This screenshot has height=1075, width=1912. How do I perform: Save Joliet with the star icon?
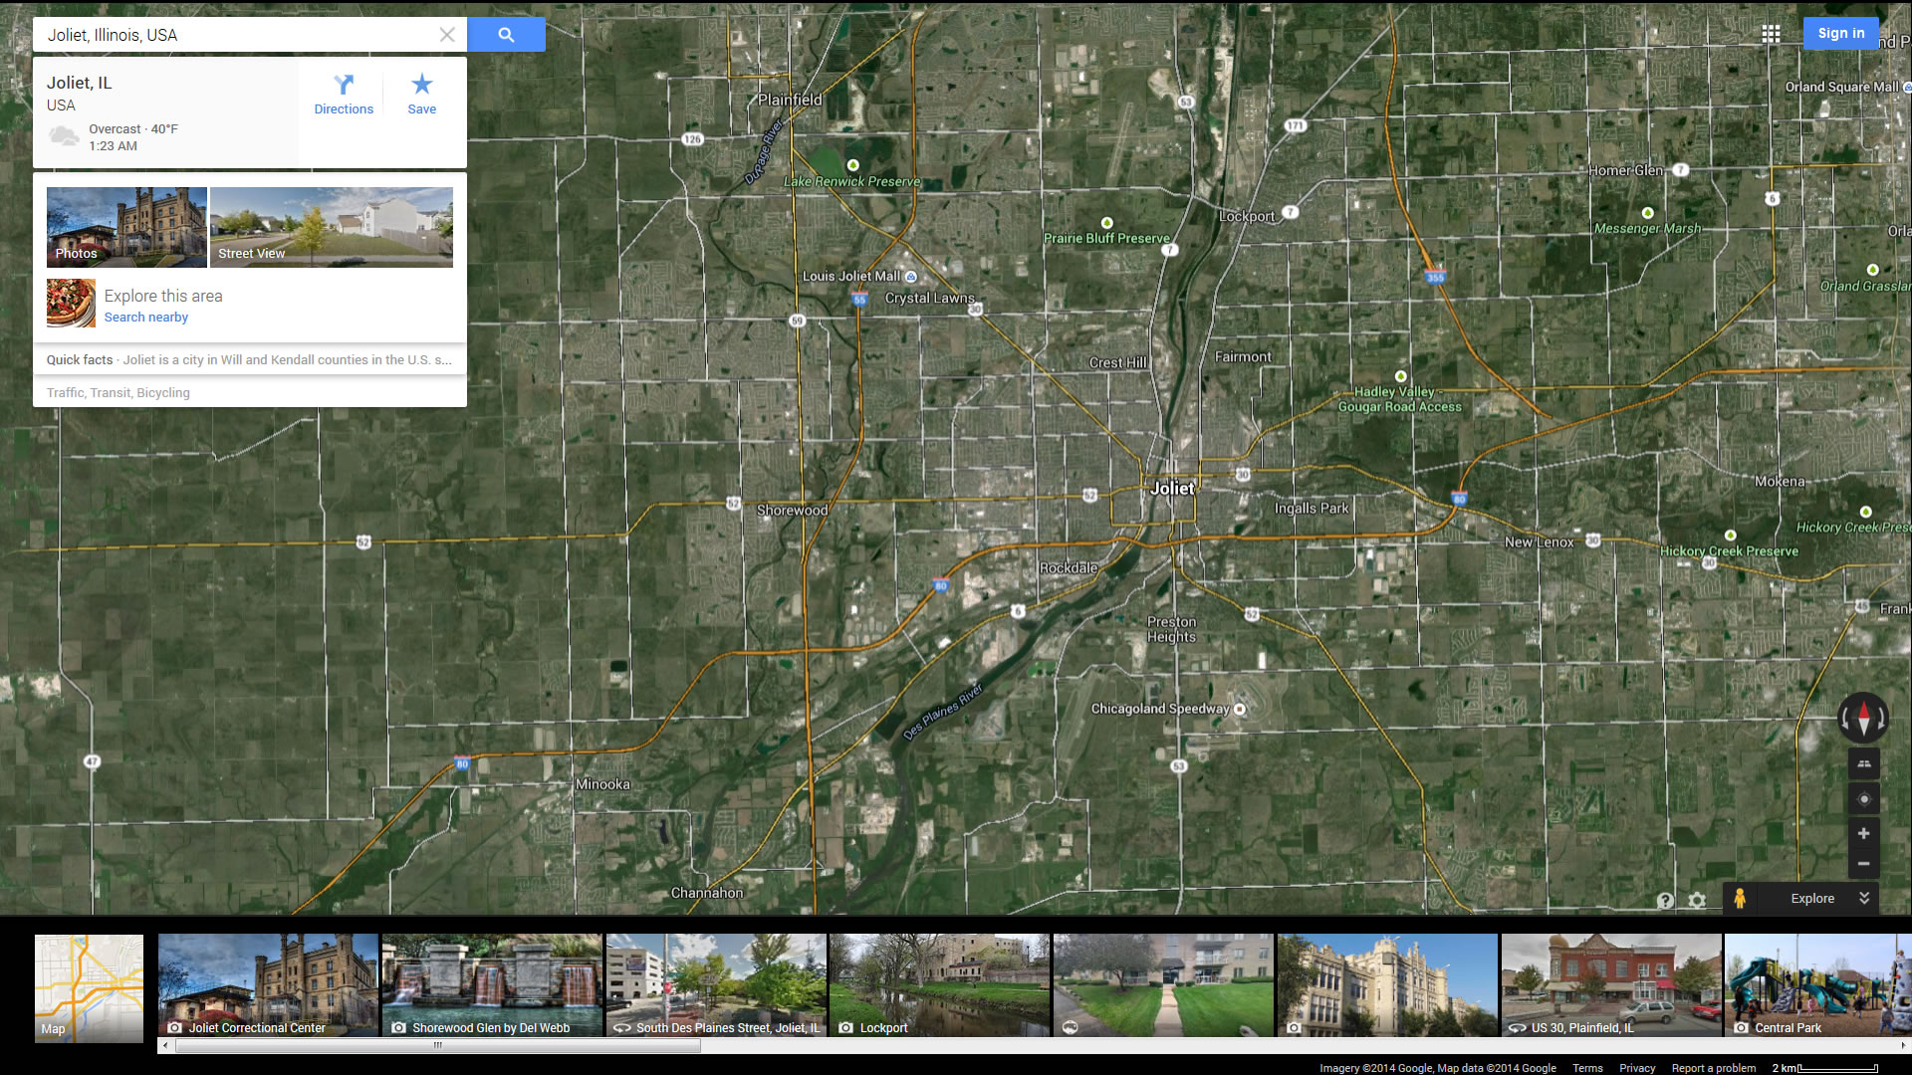point(421,95)
